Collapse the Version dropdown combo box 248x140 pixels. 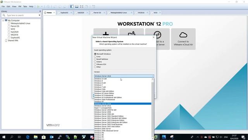124,76
